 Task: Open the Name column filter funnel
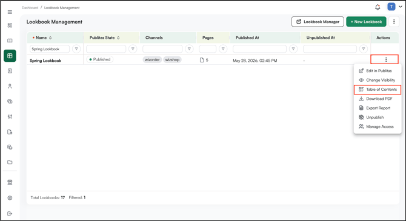tap(76, 49)
